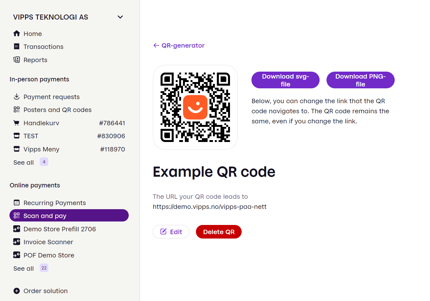Click the POF Demo Store icon
This screenshot has width=430, height=301.
(17, 255)
